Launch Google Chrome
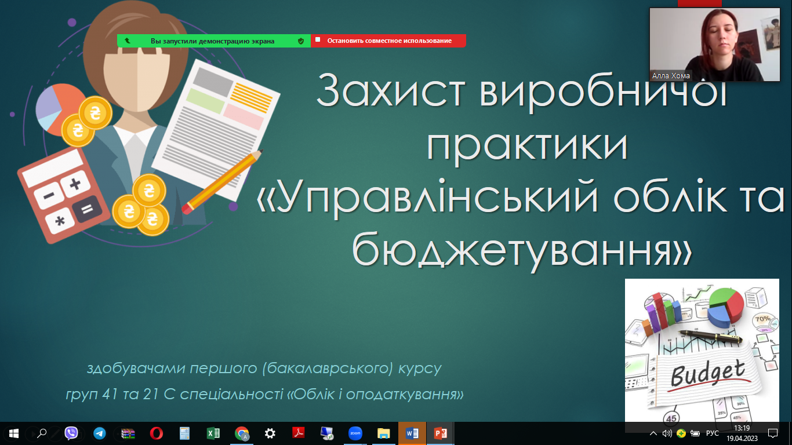792x445 pixels. point(241,433)
